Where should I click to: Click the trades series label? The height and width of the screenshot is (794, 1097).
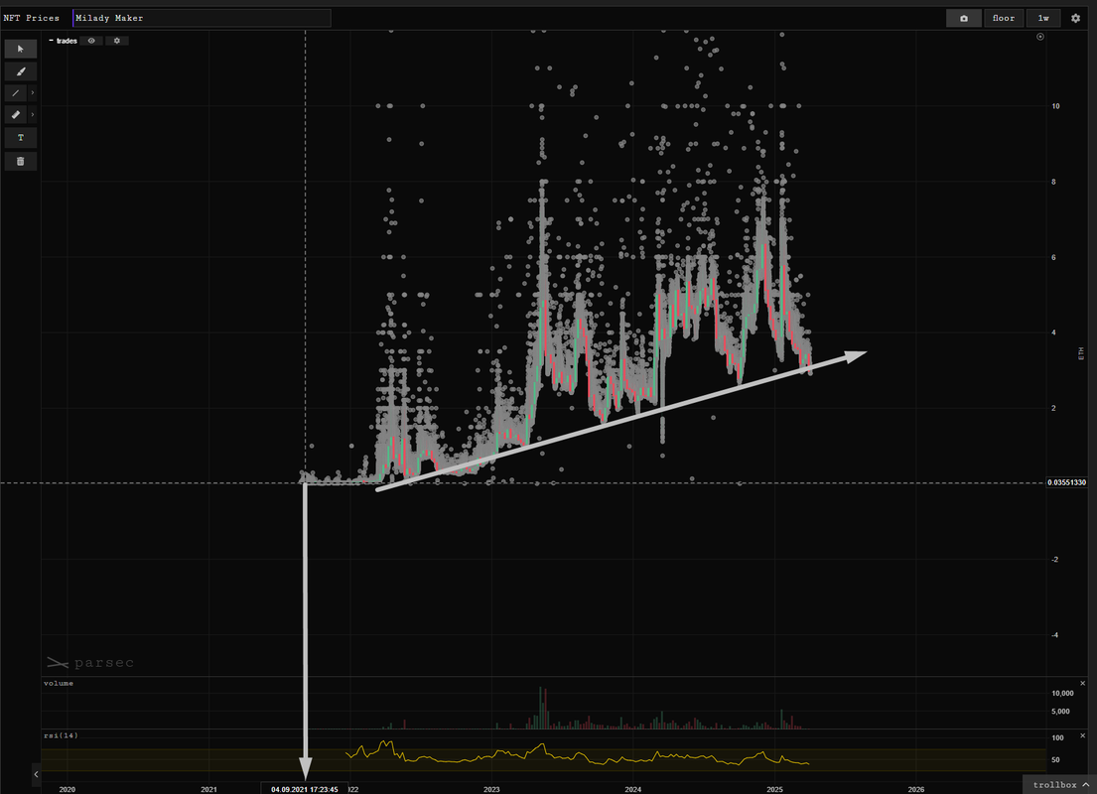pyautogui.click(x=68, y=41)
